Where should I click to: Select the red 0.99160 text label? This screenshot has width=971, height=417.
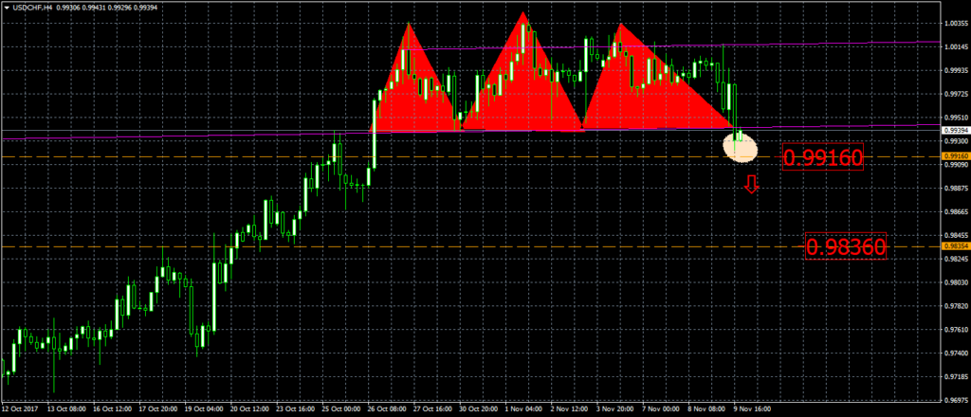(824, 157)
